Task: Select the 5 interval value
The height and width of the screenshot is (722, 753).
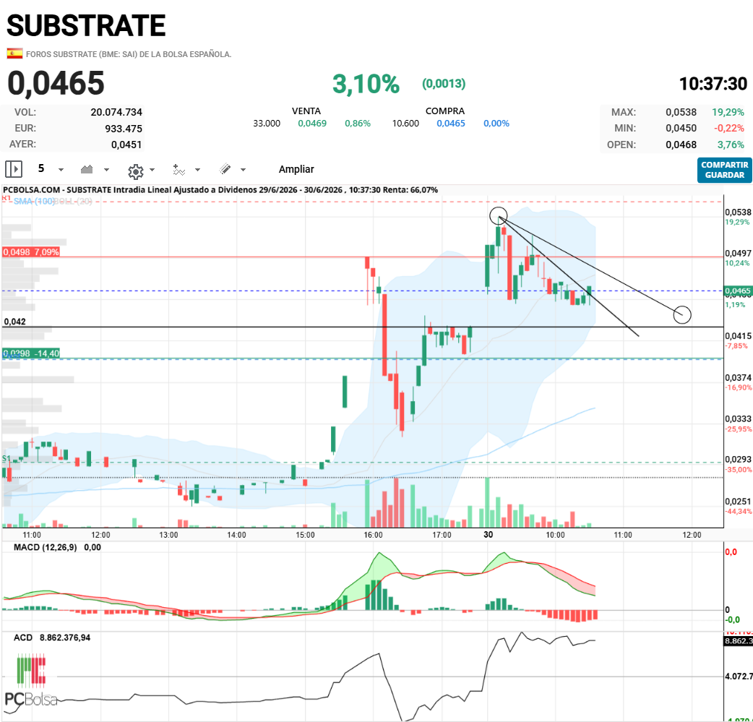Action: pyautogui.click(x=41, y=168)
